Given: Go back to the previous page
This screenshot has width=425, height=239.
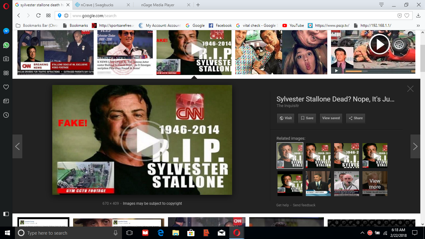Looking at the screenshot, I should pyautogui.click(x=19, y=16).
